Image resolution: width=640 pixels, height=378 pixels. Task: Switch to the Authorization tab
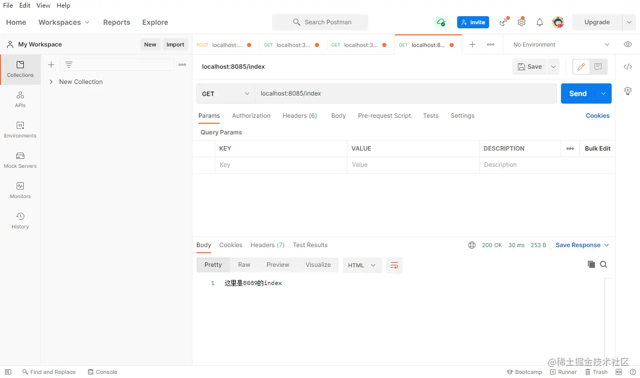[x=251, y=116]
